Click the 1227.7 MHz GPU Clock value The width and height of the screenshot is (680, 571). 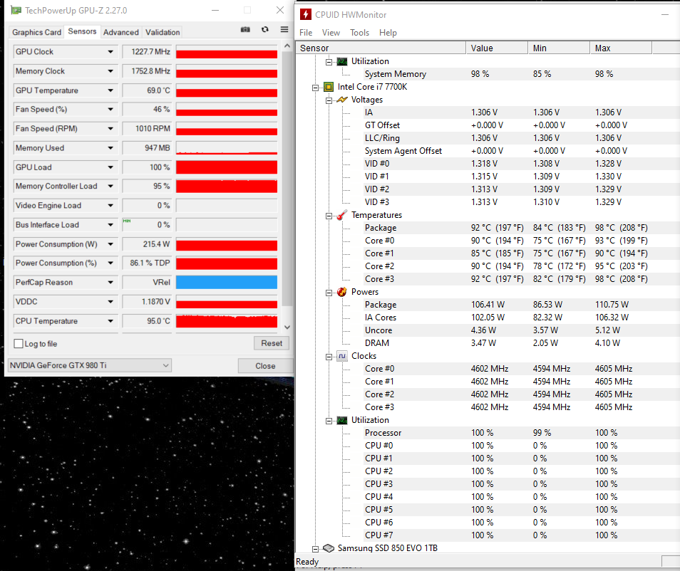148,52
